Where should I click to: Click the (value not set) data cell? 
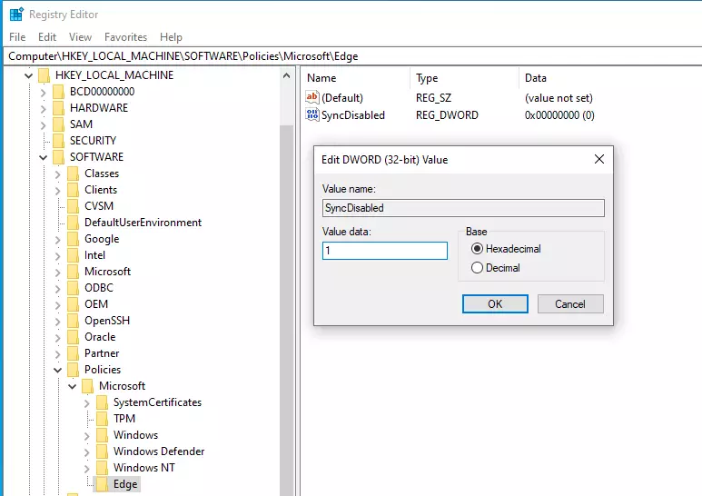(559, 97)
